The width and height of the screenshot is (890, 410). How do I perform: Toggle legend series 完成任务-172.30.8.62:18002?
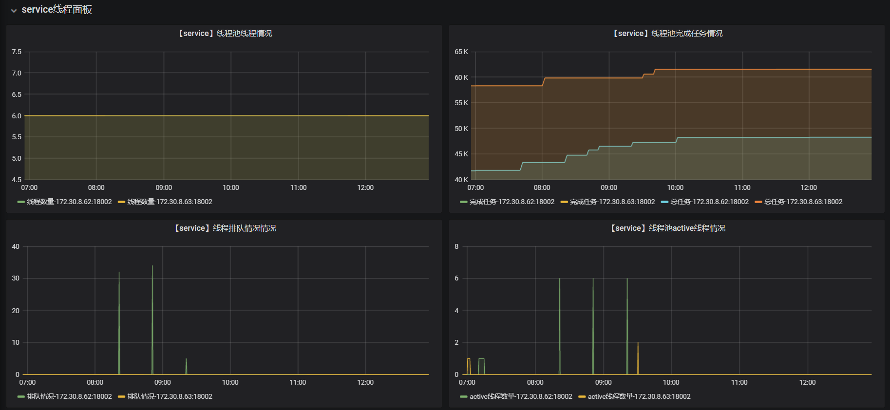pos(512,202)
